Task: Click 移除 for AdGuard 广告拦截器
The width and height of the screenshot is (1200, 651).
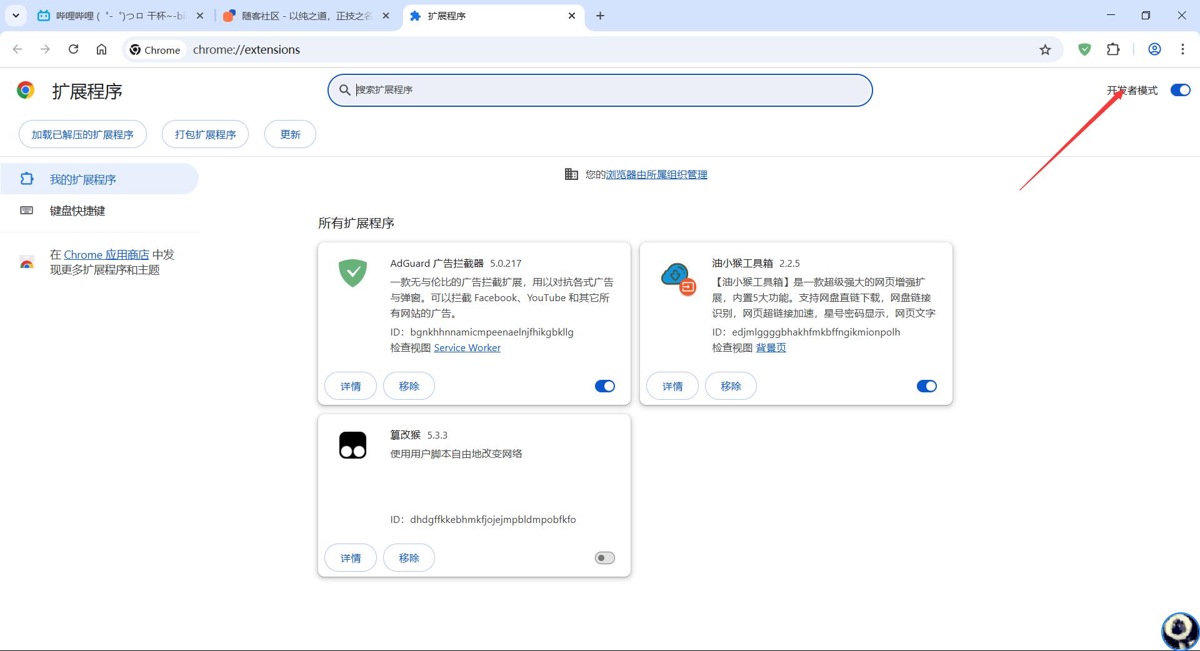Action: [x=409, y=386]
